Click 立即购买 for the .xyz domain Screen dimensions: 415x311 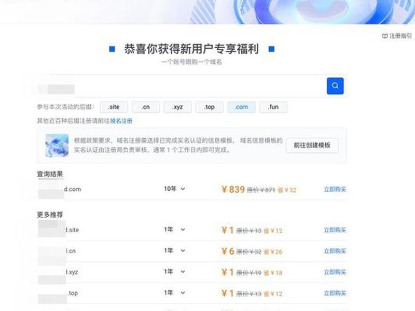pos(335,272)
